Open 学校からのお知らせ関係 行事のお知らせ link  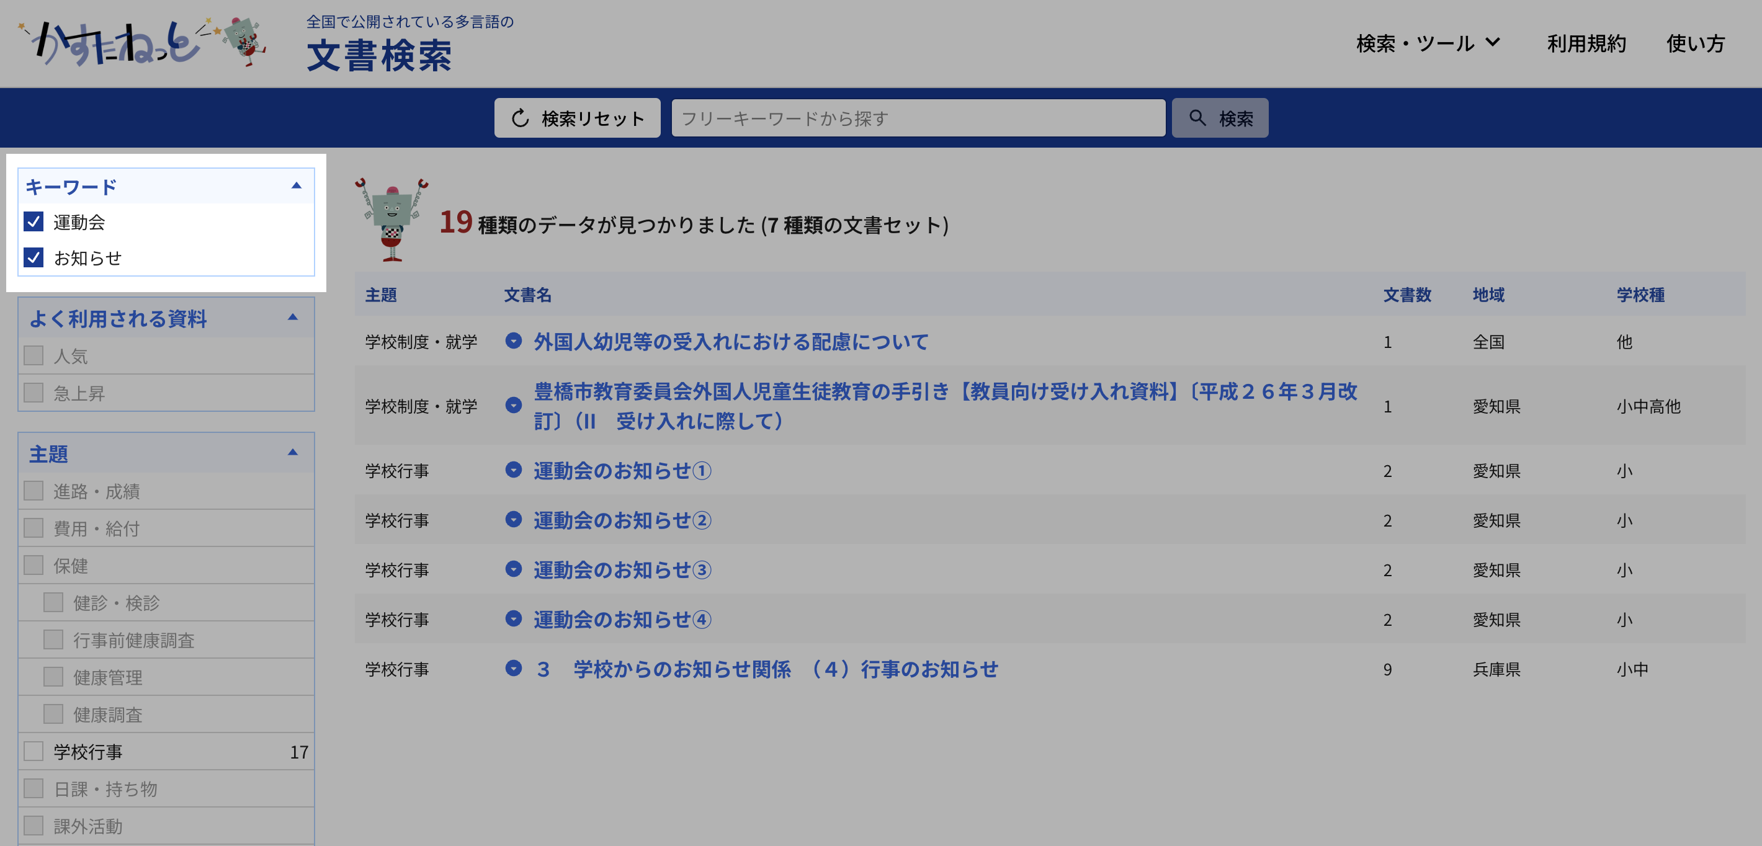[766, 669]
